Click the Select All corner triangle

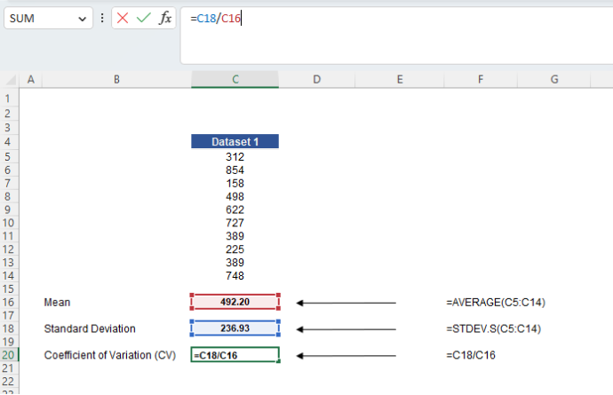coord(9,80)
